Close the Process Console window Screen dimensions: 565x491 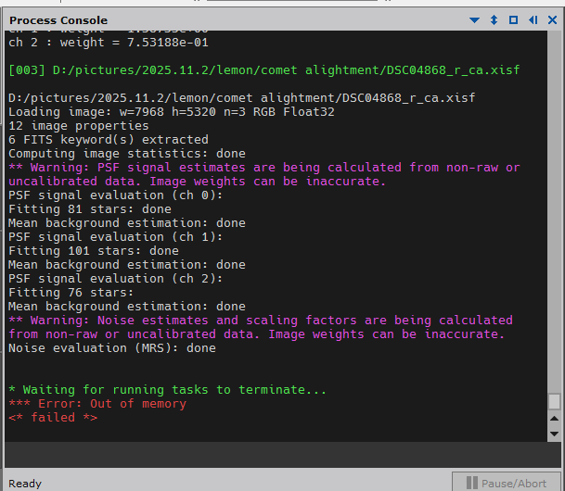click(x=551, y=19)
